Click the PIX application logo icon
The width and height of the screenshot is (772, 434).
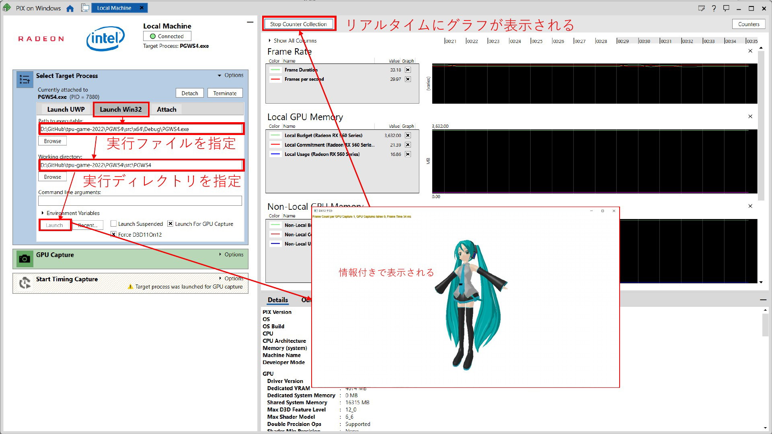tap(7, 8)
